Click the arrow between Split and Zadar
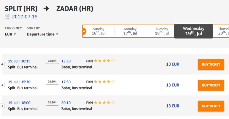Screen dimensions: 229x119 46,9
